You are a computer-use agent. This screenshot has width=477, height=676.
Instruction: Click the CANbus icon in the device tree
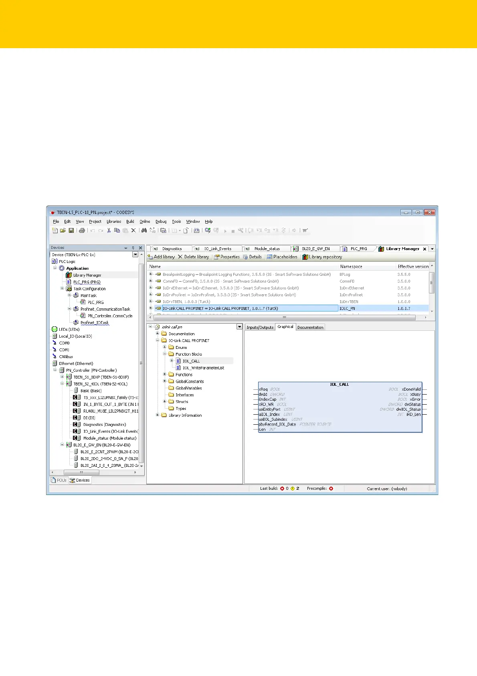[x=55, y=356]
